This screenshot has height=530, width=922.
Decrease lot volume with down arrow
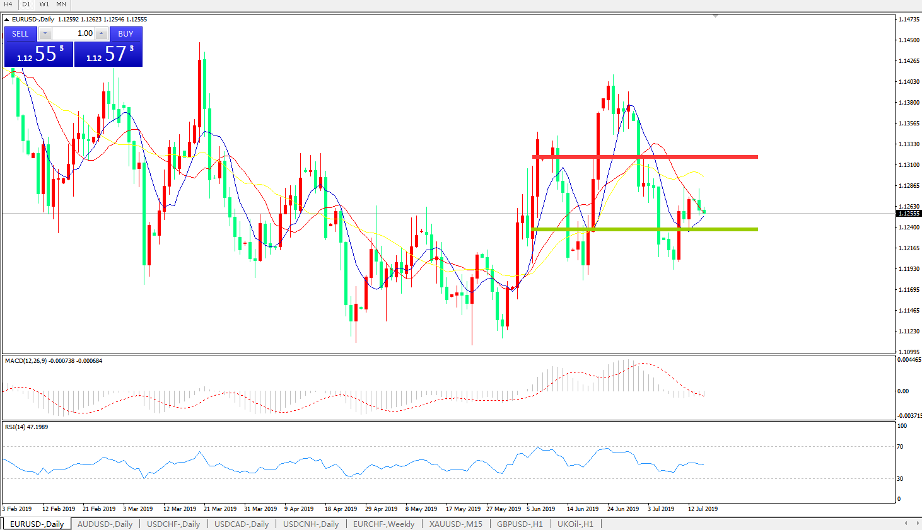click(x=45, y=33)
